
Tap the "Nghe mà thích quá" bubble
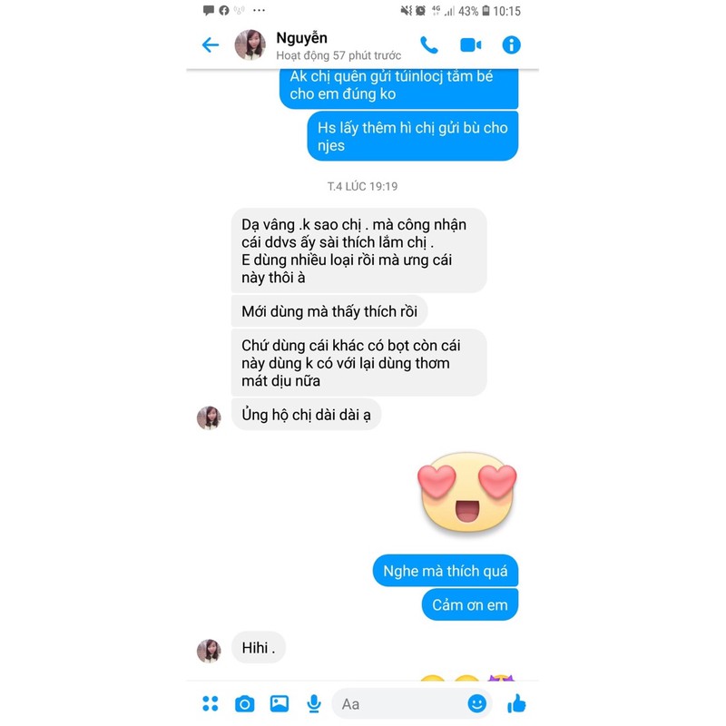445,571
